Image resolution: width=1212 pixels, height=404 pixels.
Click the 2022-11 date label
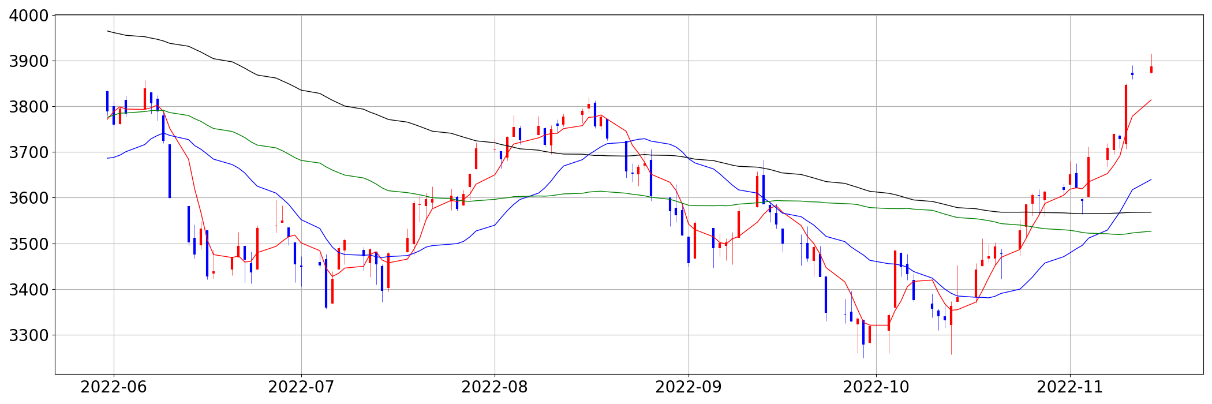pos(1070,387)
